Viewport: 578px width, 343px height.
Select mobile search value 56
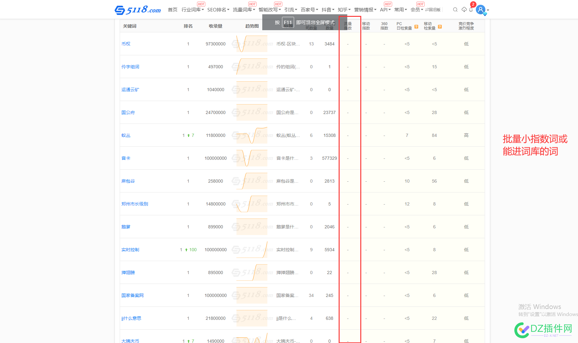(x=434, y=181)
